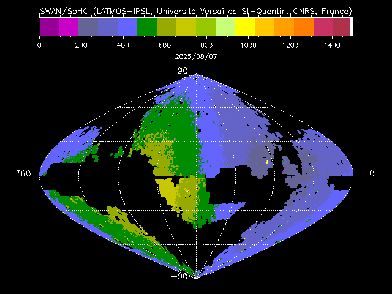Click the colorbar scale label 200

pos(81,45)
